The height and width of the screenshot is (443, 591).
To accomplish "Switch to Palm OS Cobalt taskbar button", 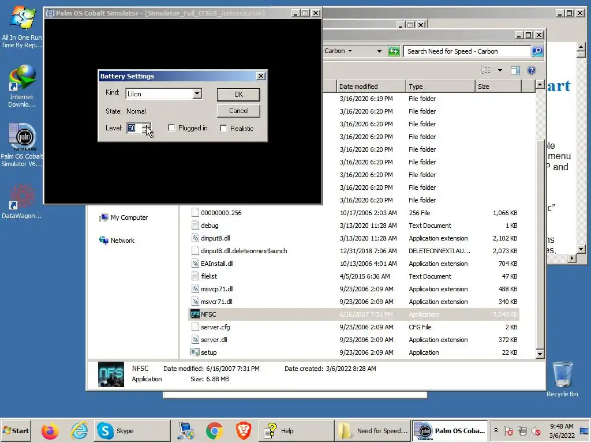I will pos(450,430).
